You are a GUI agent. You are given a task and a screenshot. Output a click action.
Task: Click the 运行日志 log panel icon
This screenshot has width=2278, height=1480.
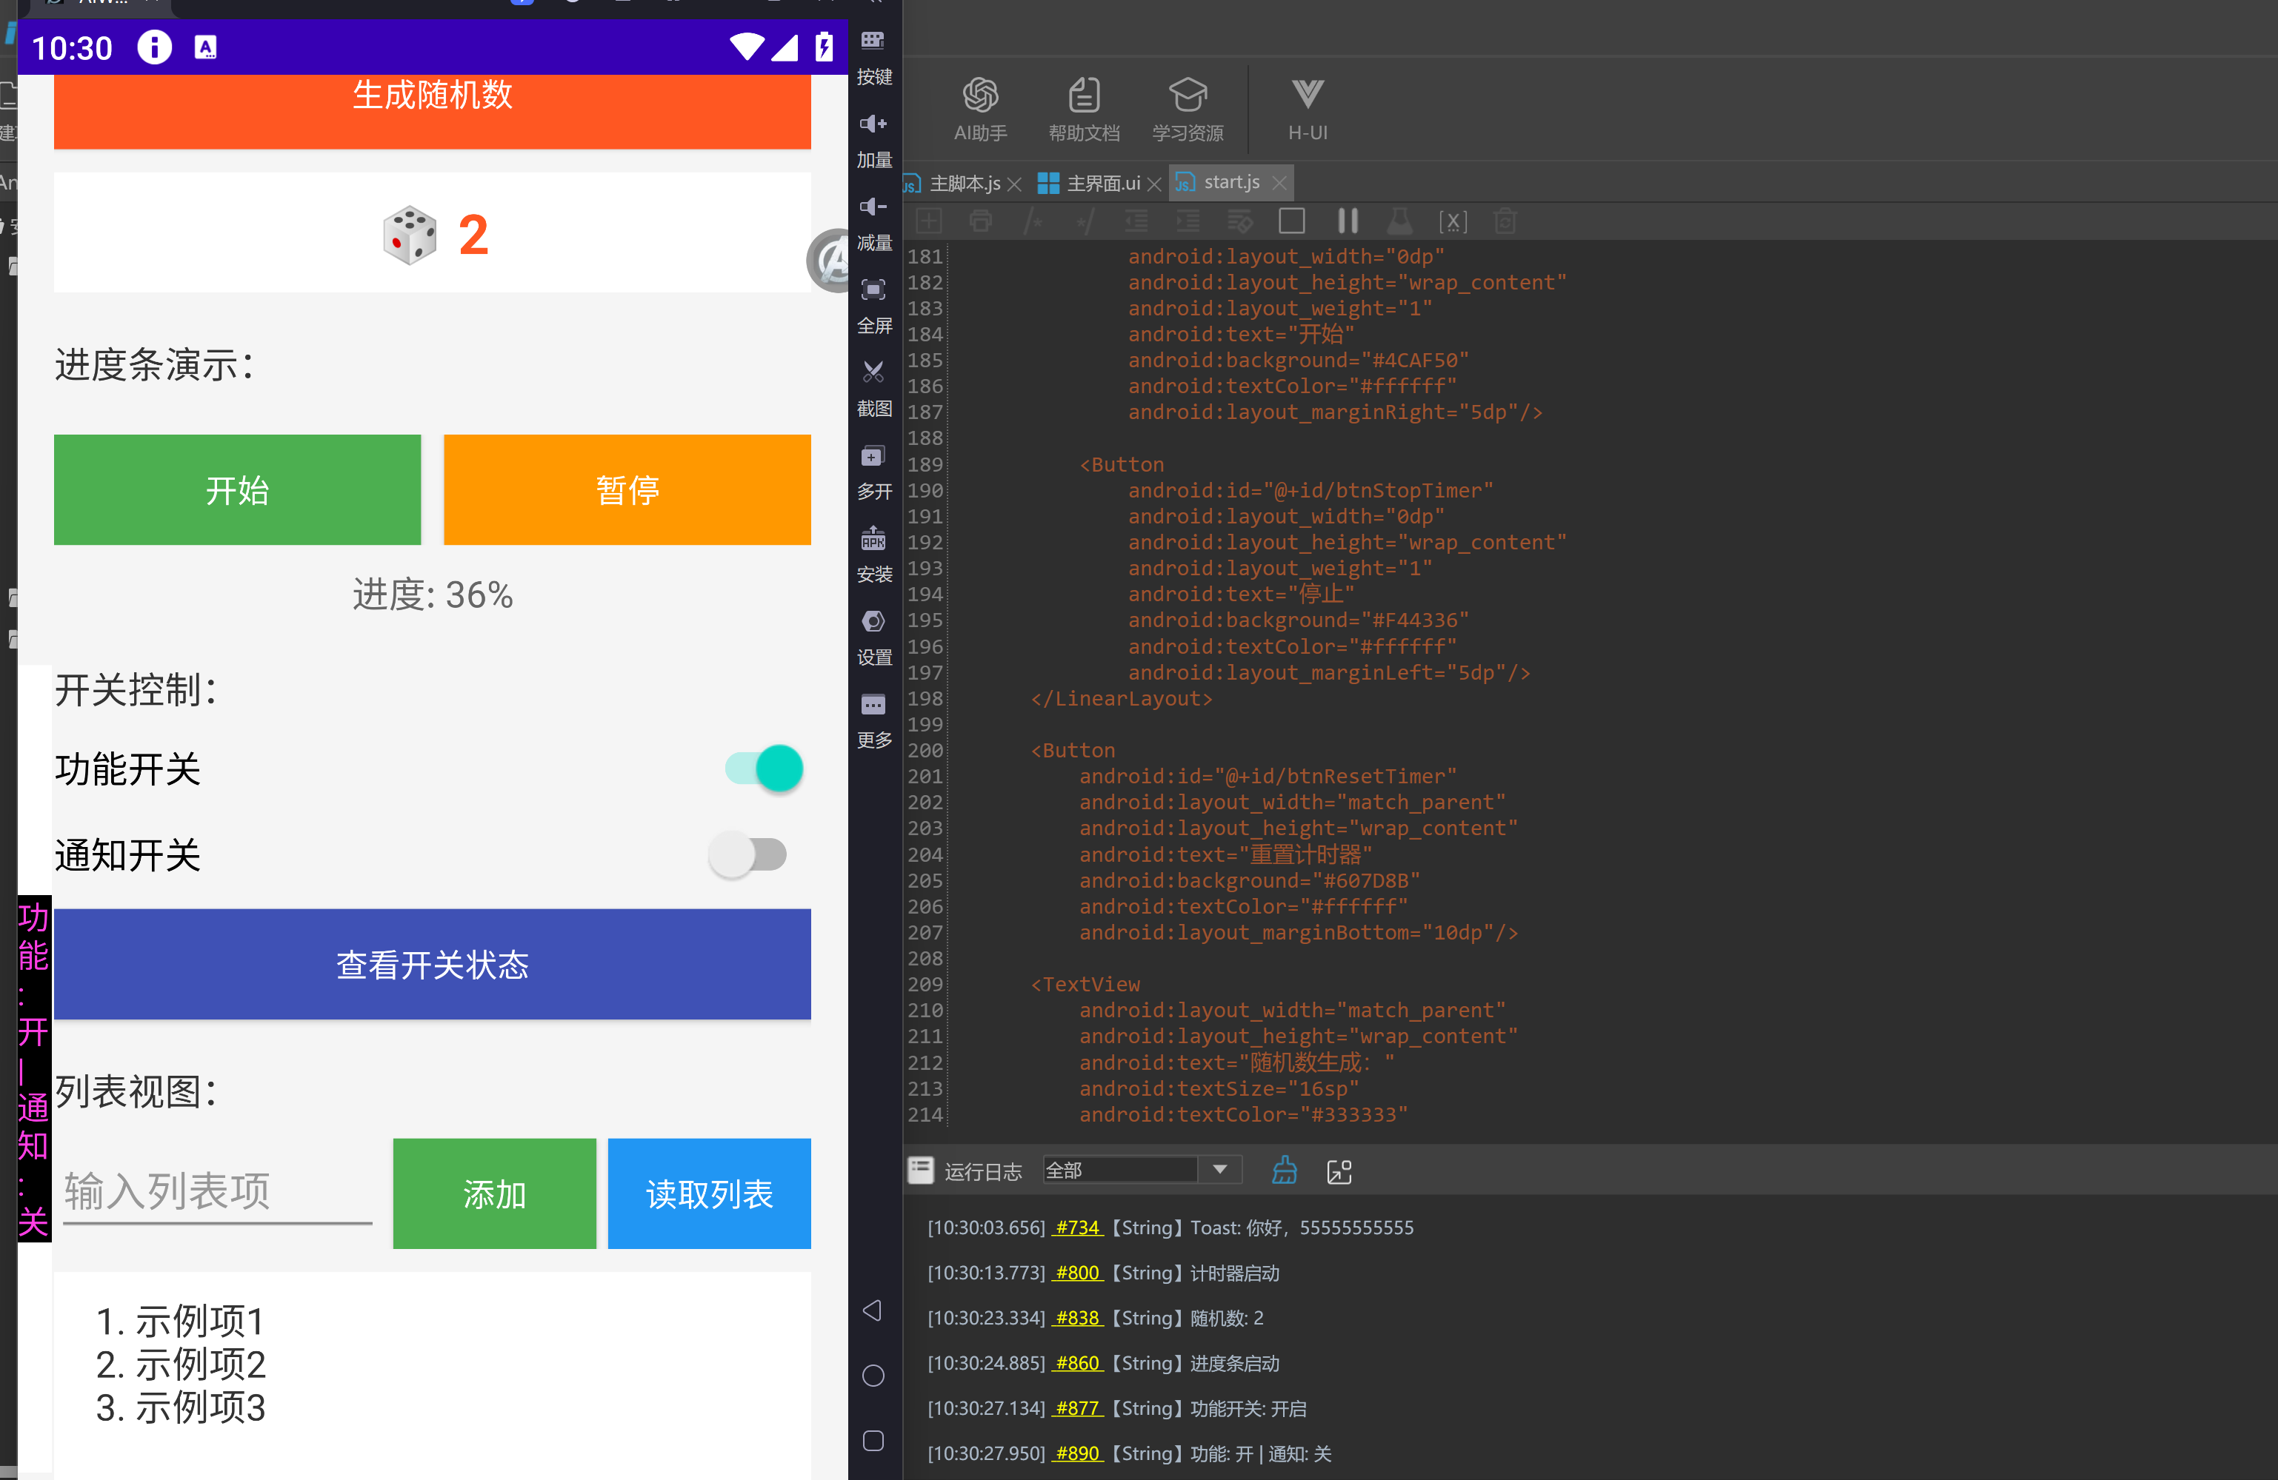921,1170
